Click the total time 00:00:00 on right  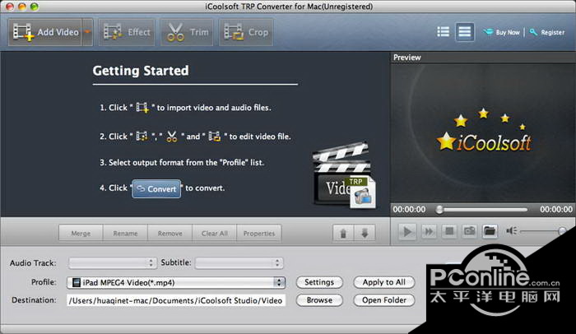[x=555, y=210]
